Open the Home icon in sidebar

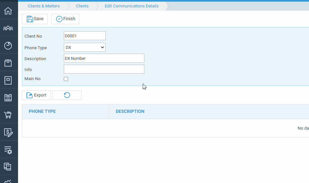click(x=8, y=11)
